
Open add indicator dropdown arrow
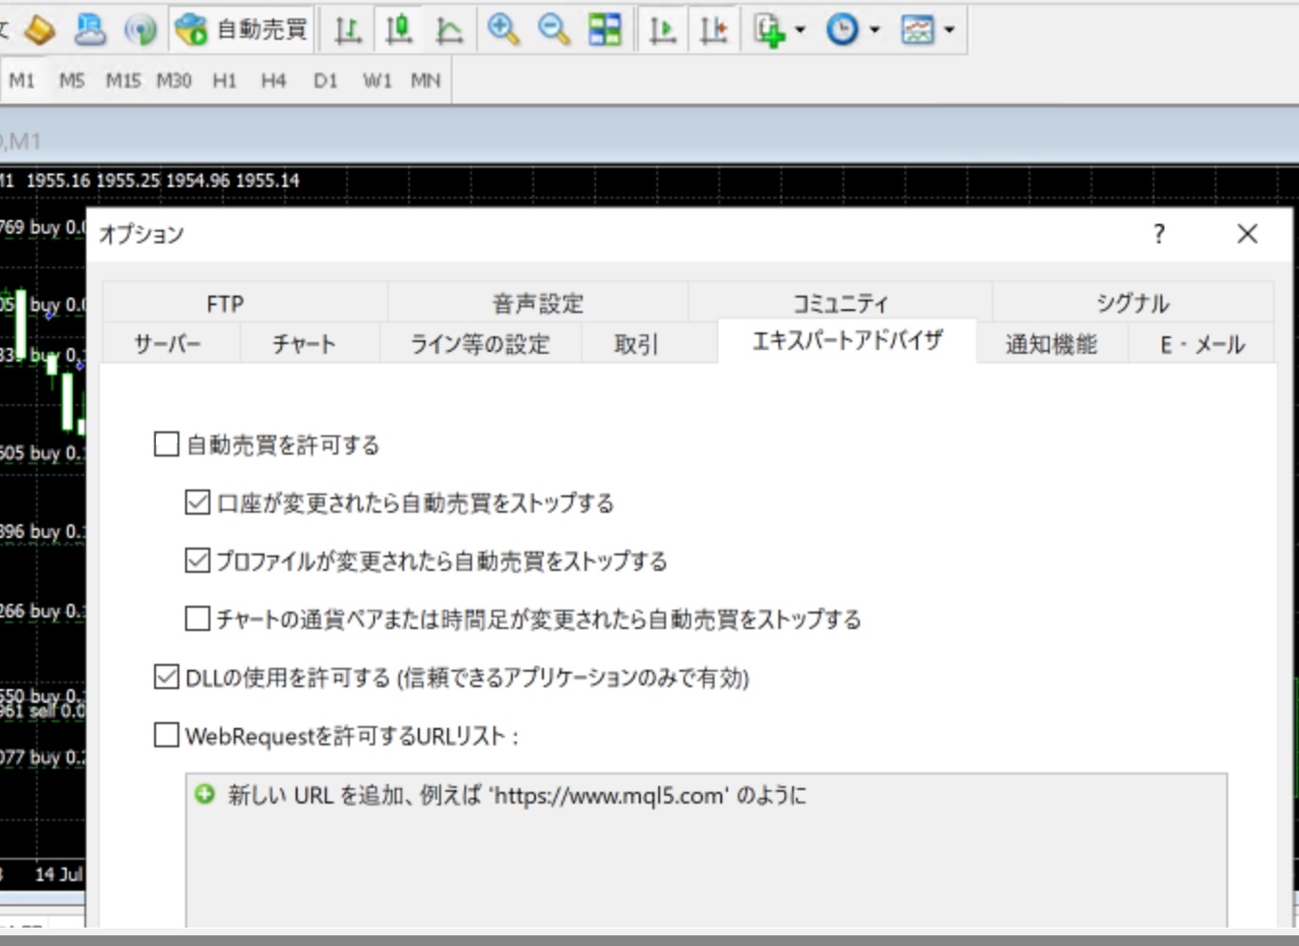click(800, 30)
